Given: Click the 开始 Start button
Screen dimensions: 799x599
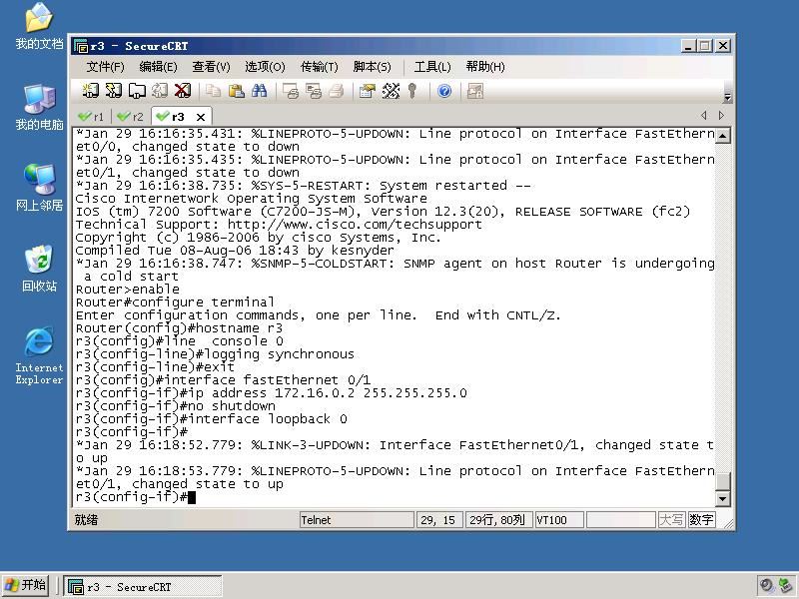Looking at the screenshot, I should tap(26, 585).
